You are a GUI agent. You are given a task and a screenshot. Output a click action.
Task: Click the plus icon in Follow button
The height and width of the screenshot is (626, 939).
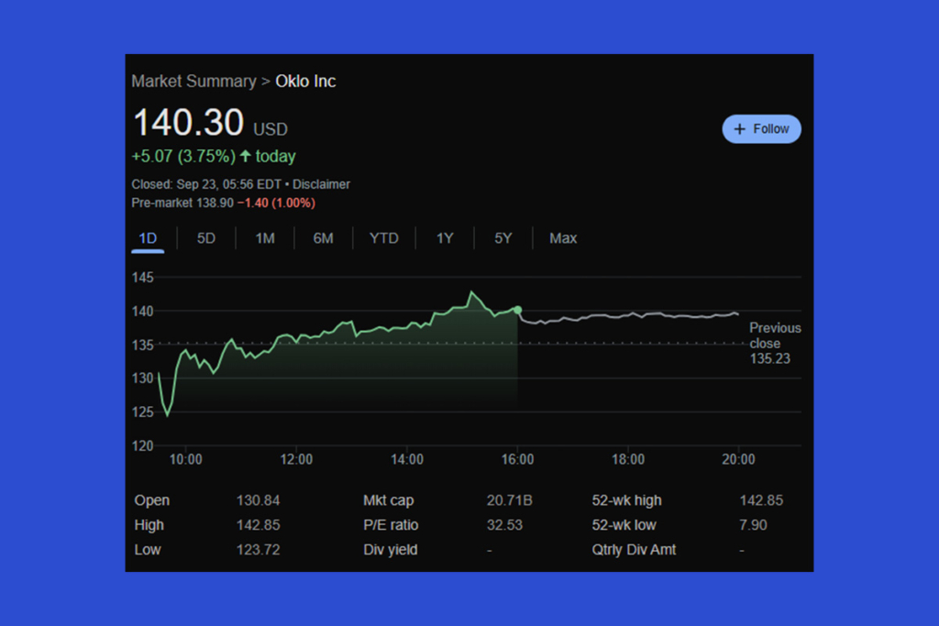(x=740, y=129)
